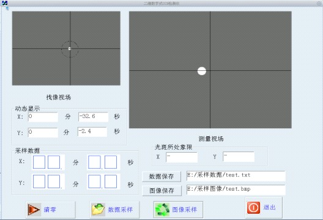The height and width of the screenshot is (220, 323).
Task: Click first 采样数据 X seconds digit box
Action: point(94,162)
